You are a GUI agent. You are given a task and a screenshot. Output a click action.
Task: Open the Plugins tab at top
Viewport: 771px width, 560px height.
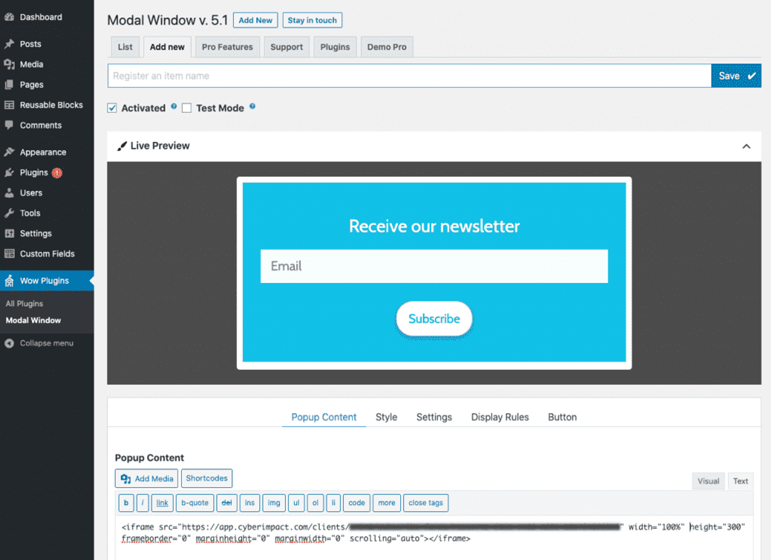[335, 47]
